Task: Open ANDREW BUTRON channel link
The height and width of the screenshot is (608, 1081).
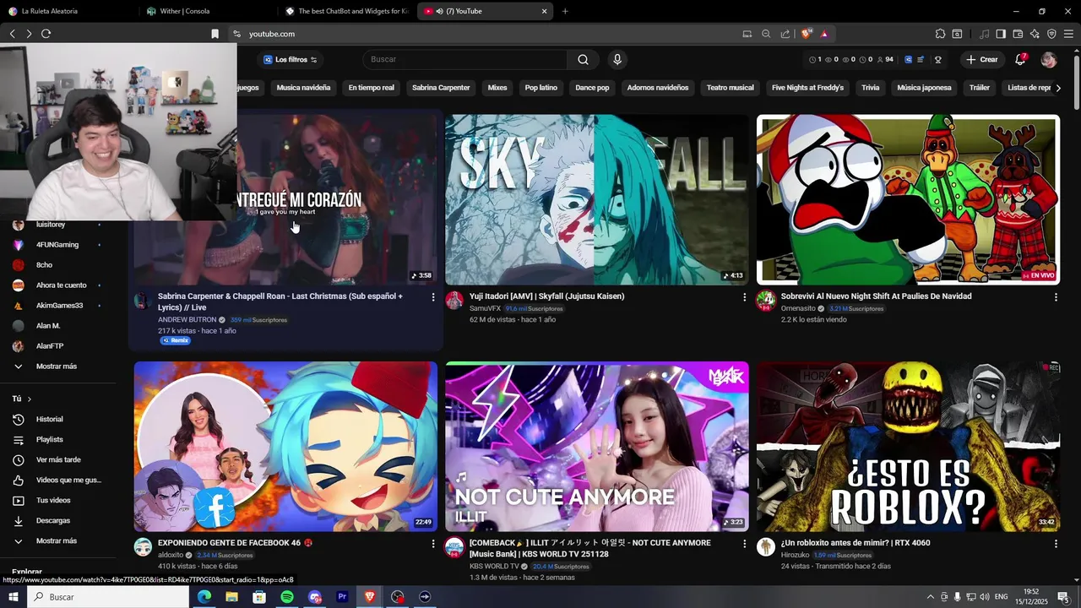Action: [187, 320]
